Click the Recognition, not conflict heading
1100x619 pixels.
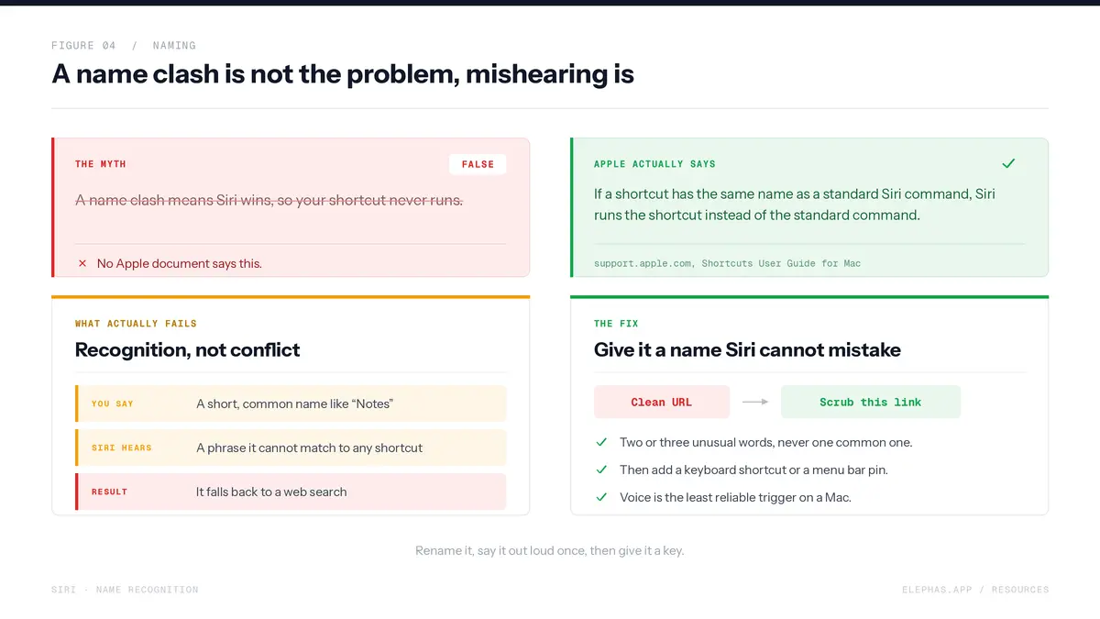click(x=188, y=349)
